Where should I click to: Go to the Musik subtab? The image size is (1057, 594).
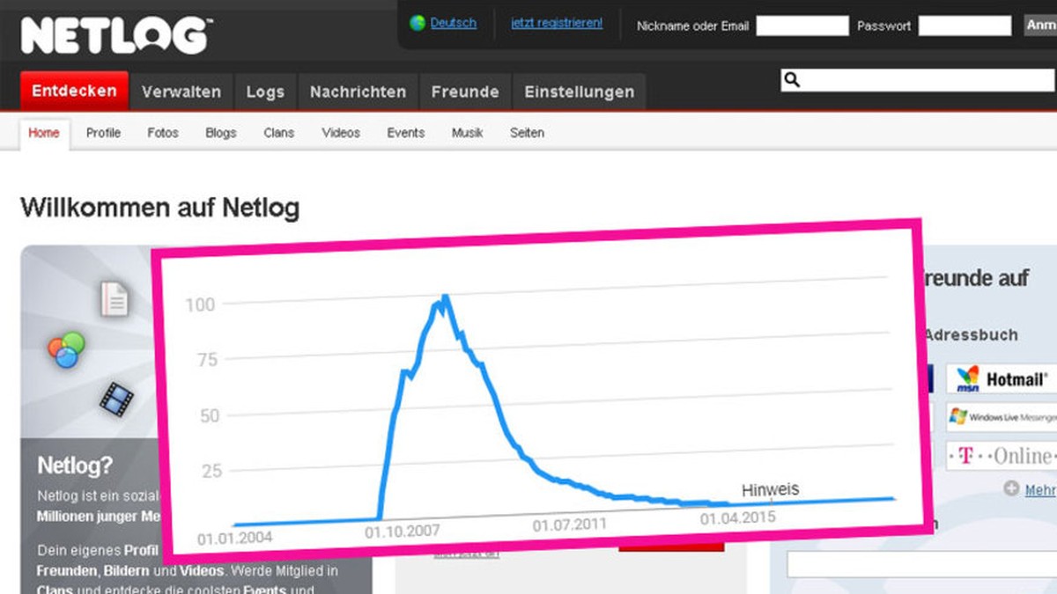tap(468, 133)
